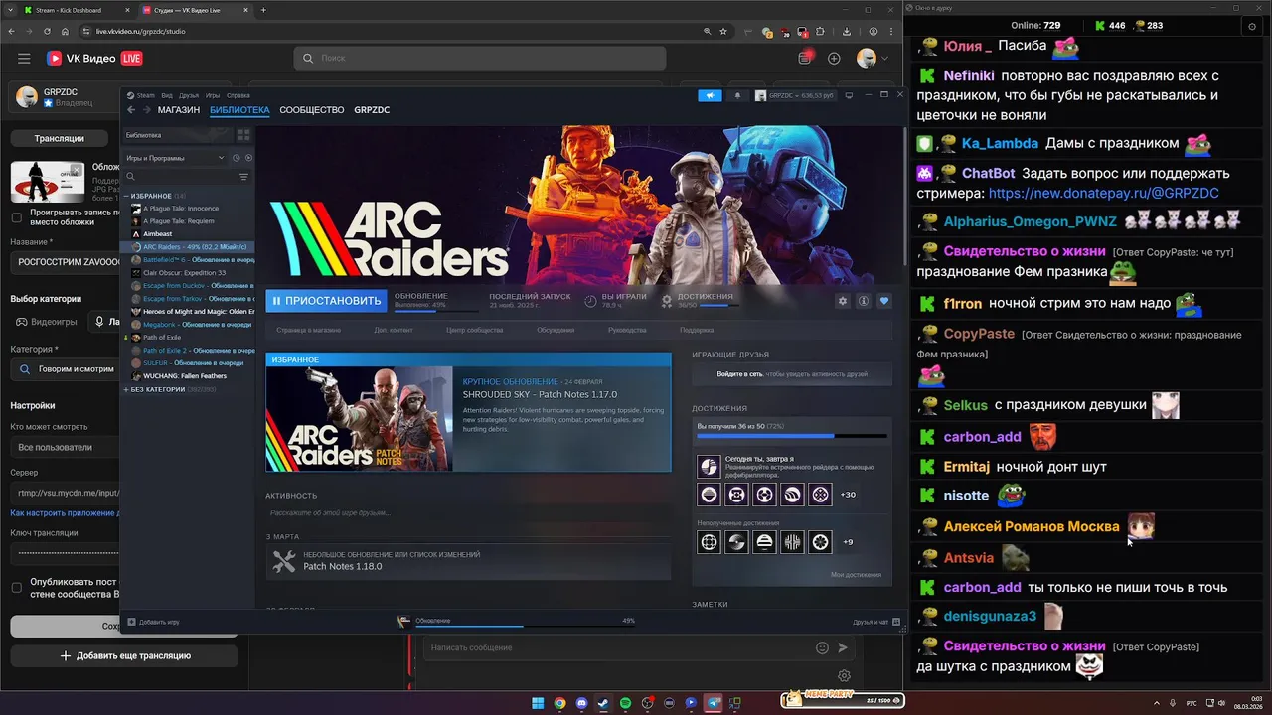Select A Plague Tale: Innocence in library

click(181, 209)
